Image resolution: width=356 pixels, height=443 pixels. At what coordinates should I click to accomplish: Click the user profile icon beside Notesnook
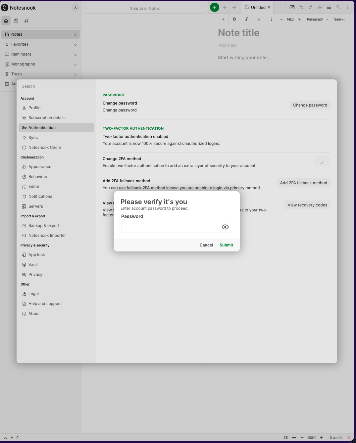pyautogui.click(x=76, y=8)
